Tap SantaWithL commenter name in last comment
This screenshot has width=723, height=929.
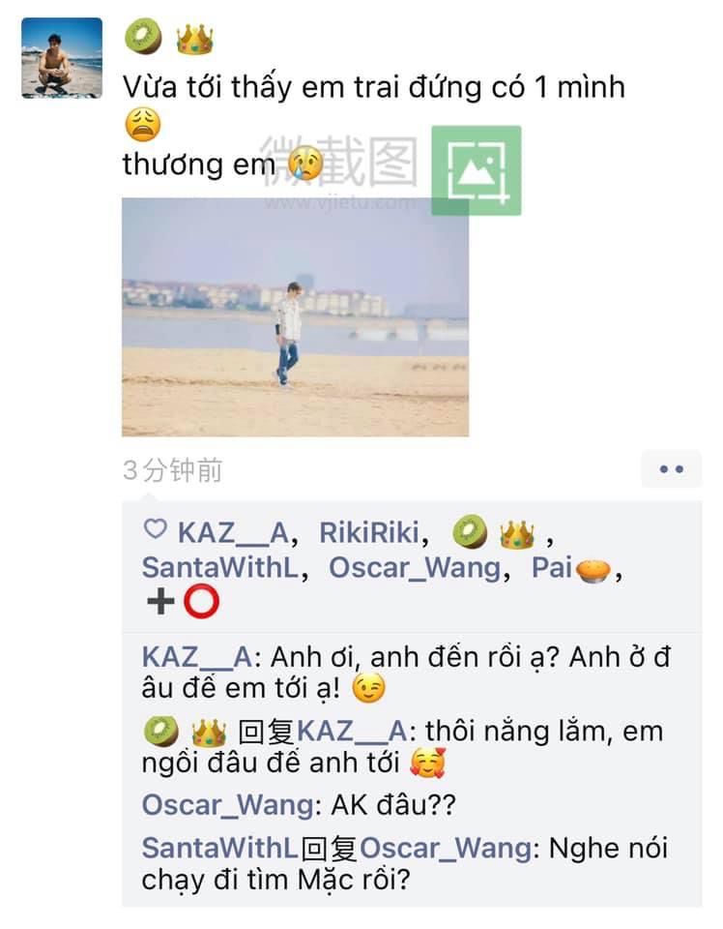(220, 848)
